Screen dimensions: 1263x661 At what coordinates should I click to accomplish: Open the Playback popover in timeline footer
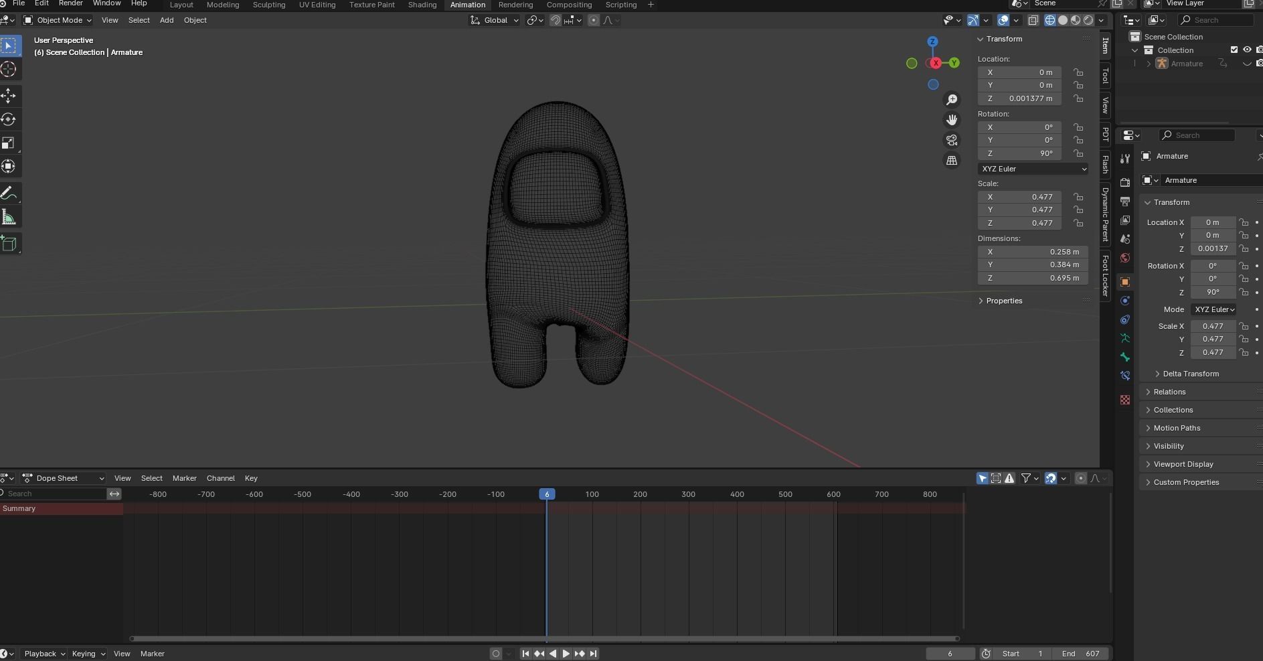[x=44, y=654]
